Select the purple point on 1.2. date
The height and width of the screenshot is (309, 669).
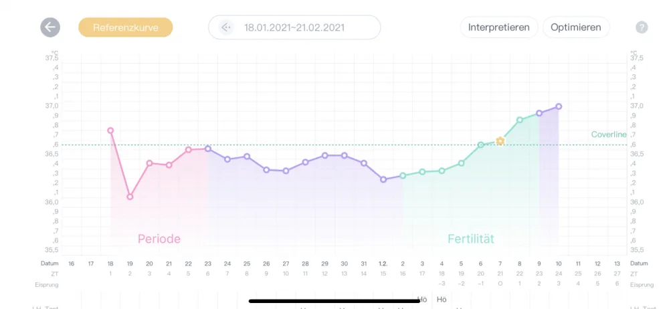pyautogui.click(x=383, y=179)
